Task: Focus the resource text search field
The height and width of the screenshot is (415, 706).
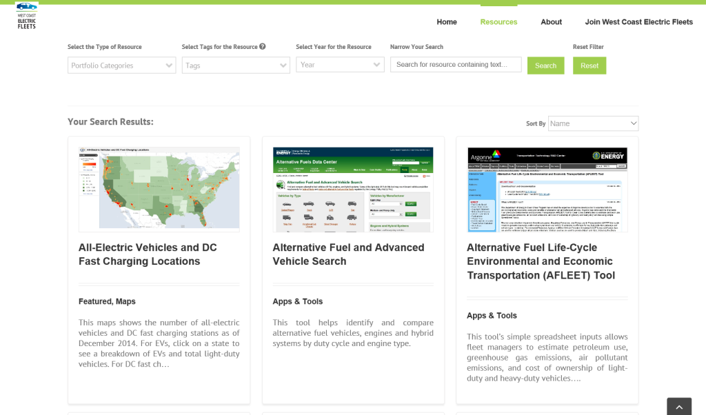Action: click(456, 64)
